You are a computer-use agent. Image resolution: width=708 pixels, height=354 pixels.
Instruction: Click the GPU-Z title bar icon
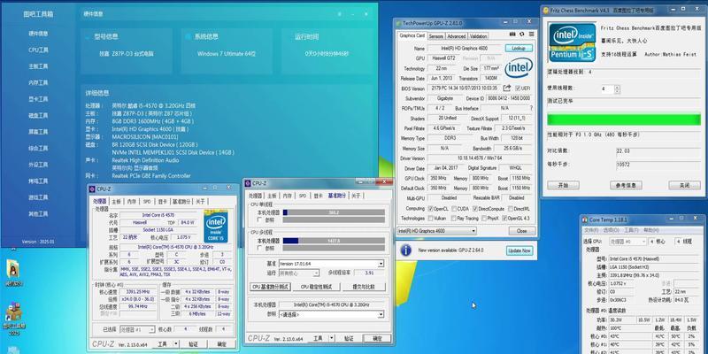(398, 23)
